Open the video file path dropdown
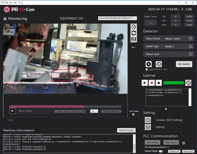197x154 pixels. point(117,18)
